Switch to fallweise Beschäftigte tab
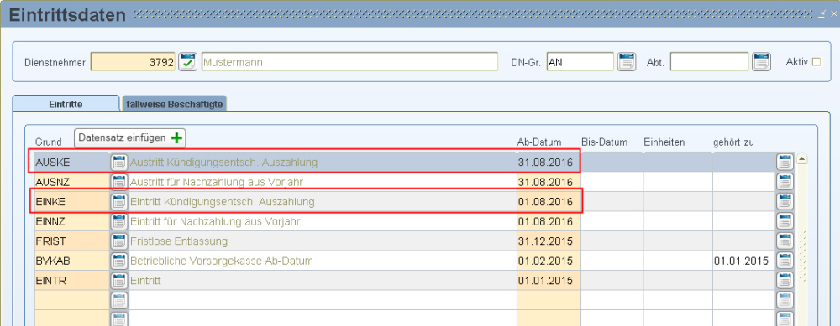 click(x=175, y=104)
